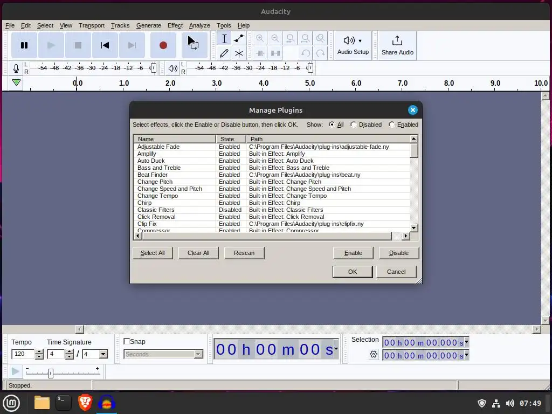The height and width of the screenshot is (414, 552).
Task: Start recording with the red Record button
Action: 163,45
